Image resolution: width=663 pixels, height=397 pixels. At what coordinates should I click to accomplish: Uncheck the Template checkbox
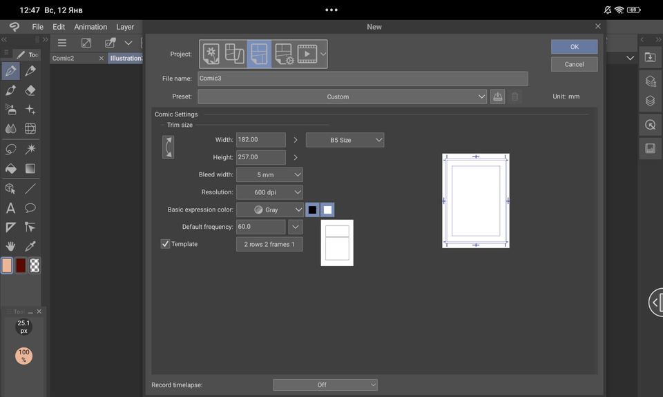165,244
